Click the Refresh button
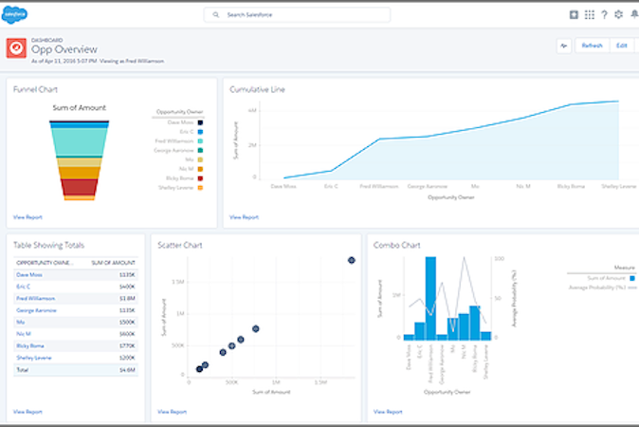639x427 pixels. pos(593,46)
